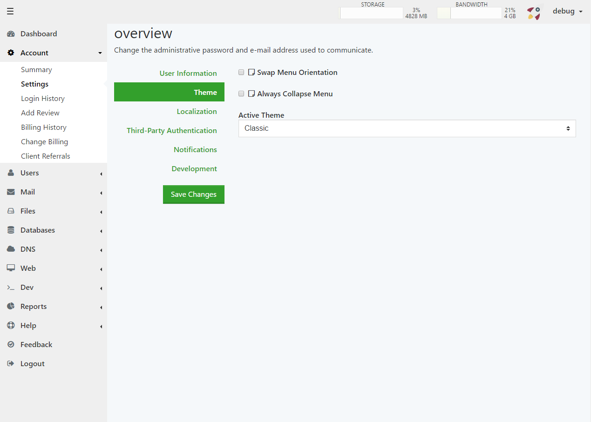Click the Account gear icon
591x422 pixels.
tap(11, 53)
